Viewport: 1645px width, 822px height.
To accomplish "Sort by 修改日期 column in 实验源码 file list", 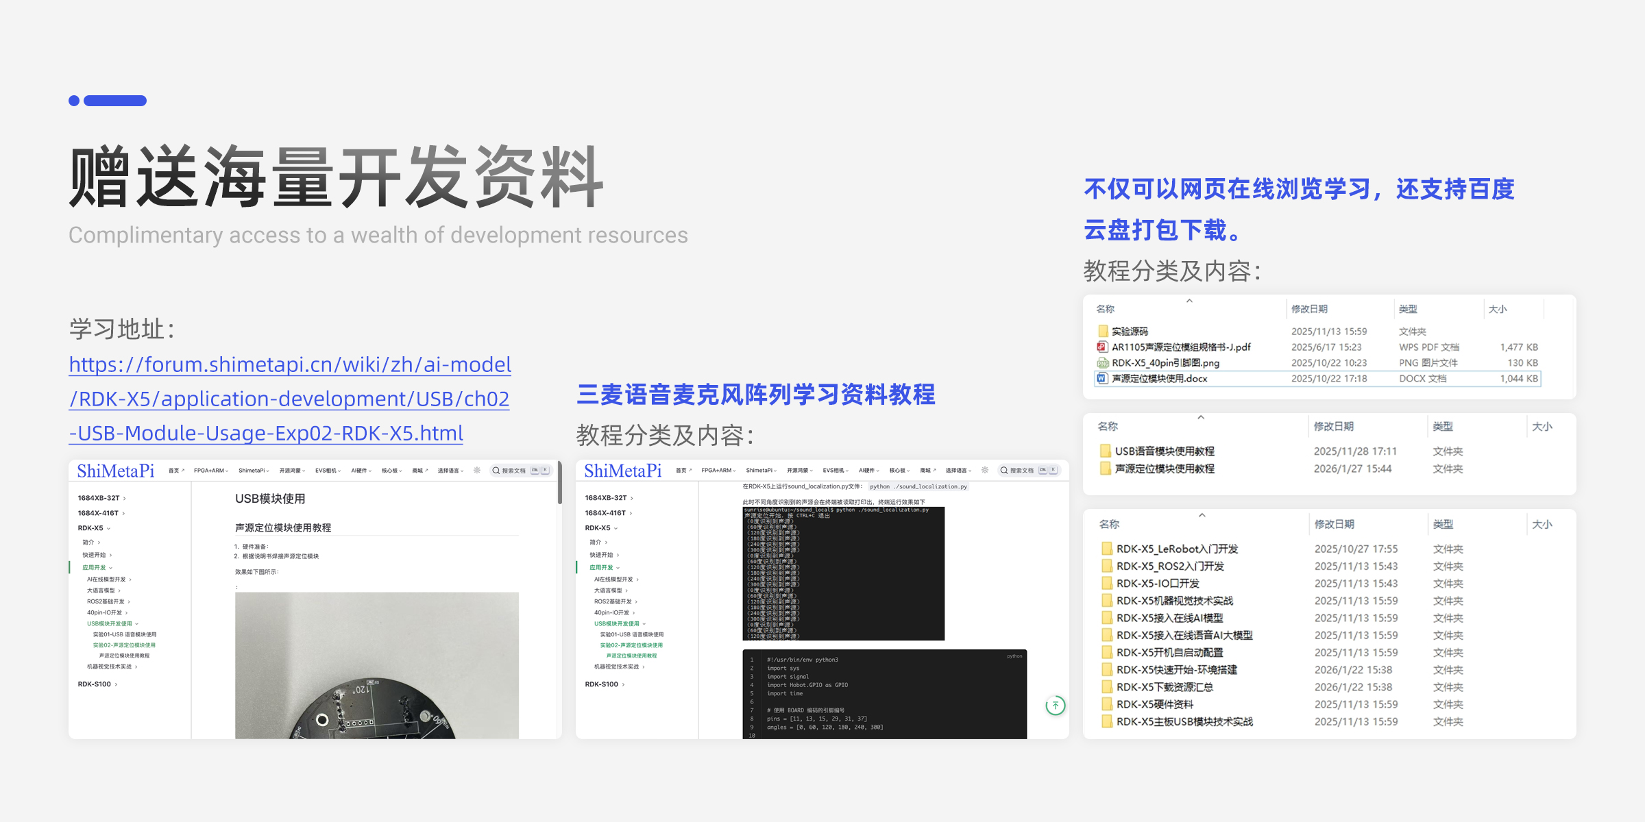I will pos(1309,309).
